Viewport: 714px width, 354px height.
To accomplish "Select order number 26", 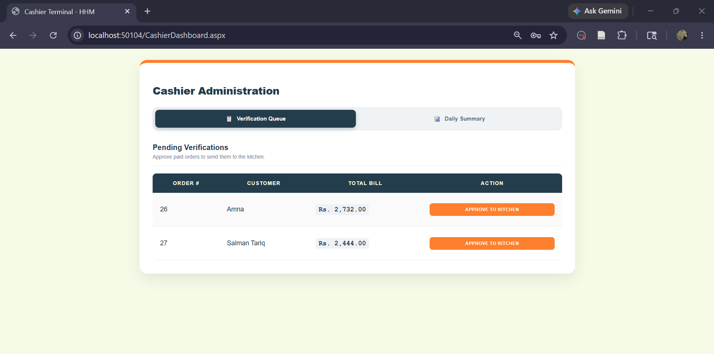I will pyautogui.click(x=164, y=209).
